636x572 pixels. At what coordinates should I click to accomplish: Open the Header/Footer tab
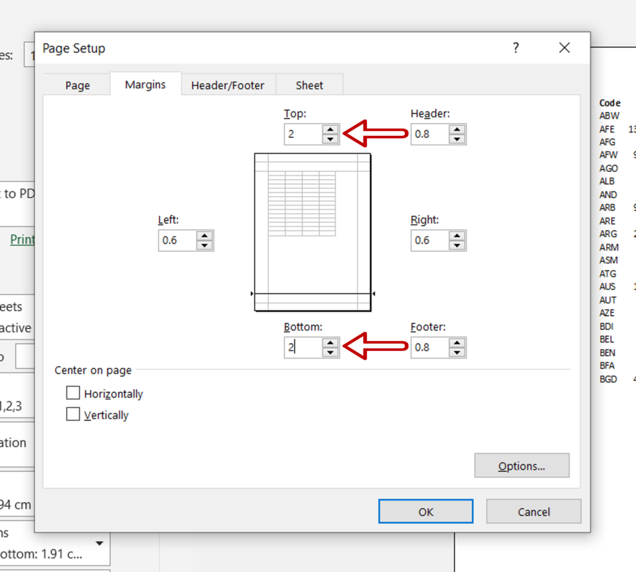tap(228, 85)
